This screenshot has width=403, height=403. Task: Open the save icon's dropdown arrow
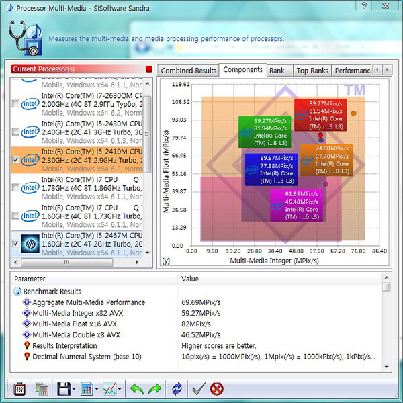(x=74, y=389)
